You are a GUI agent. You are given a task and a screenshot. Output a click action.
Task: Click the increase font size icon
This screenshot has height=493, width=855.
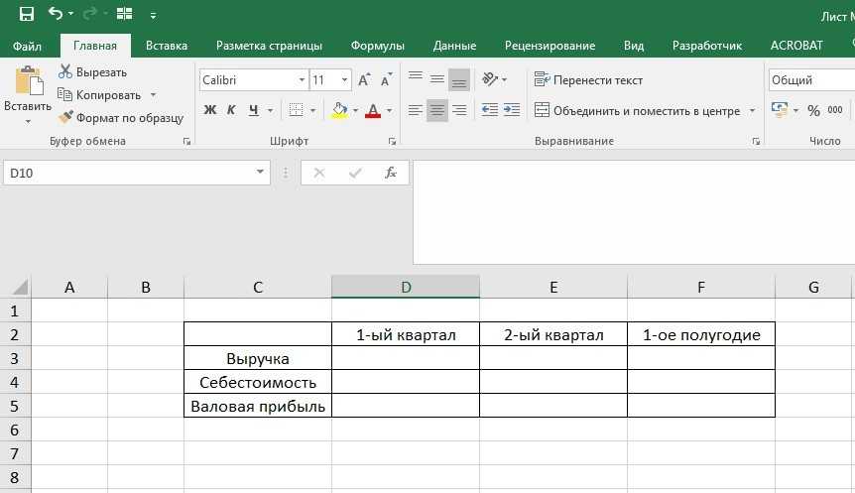coord(364,80)
